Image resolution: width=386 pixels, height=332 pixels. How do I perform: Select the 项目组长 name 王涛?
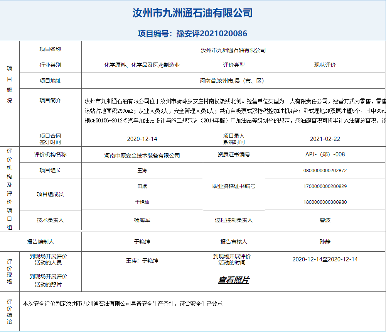(142, 170)
